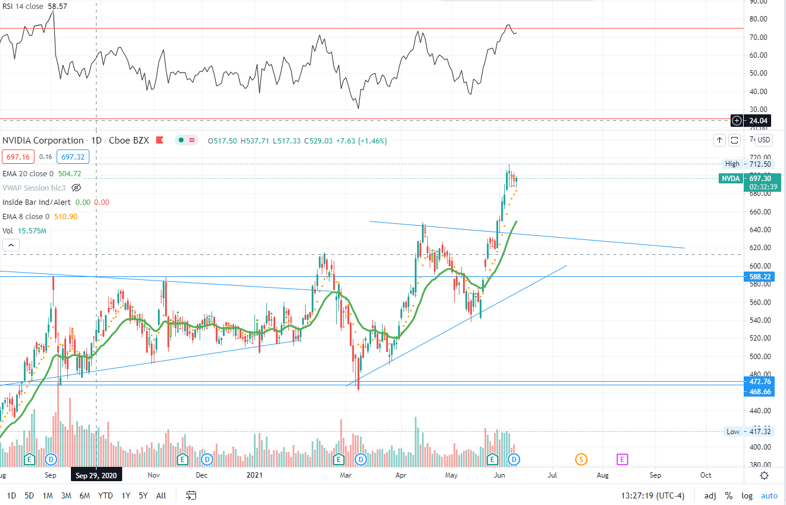Screen dimensions: 786x505
Task: Toggle the log scale button
Action: pos(747,495)
